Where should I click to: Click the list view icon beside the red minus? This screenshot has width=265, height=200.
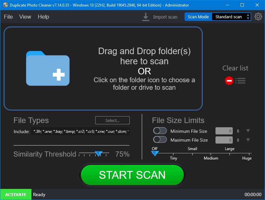(x=241, y=81)
